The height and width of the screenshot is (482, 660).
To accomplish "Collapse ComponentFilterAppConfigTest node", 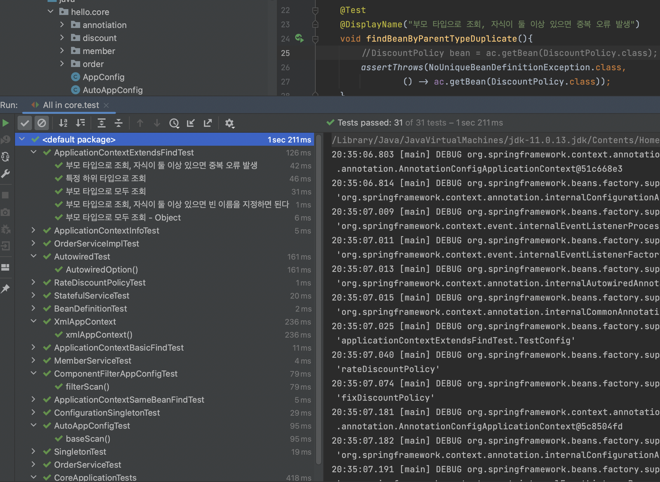I will pos(34,373).
